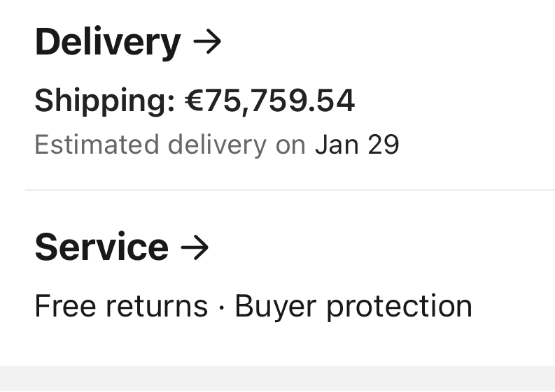Image resolution: width=555 pixels, height=392 pixels.
Task: Click the word 'Free' under Service
Action: [x=64, y=306]
